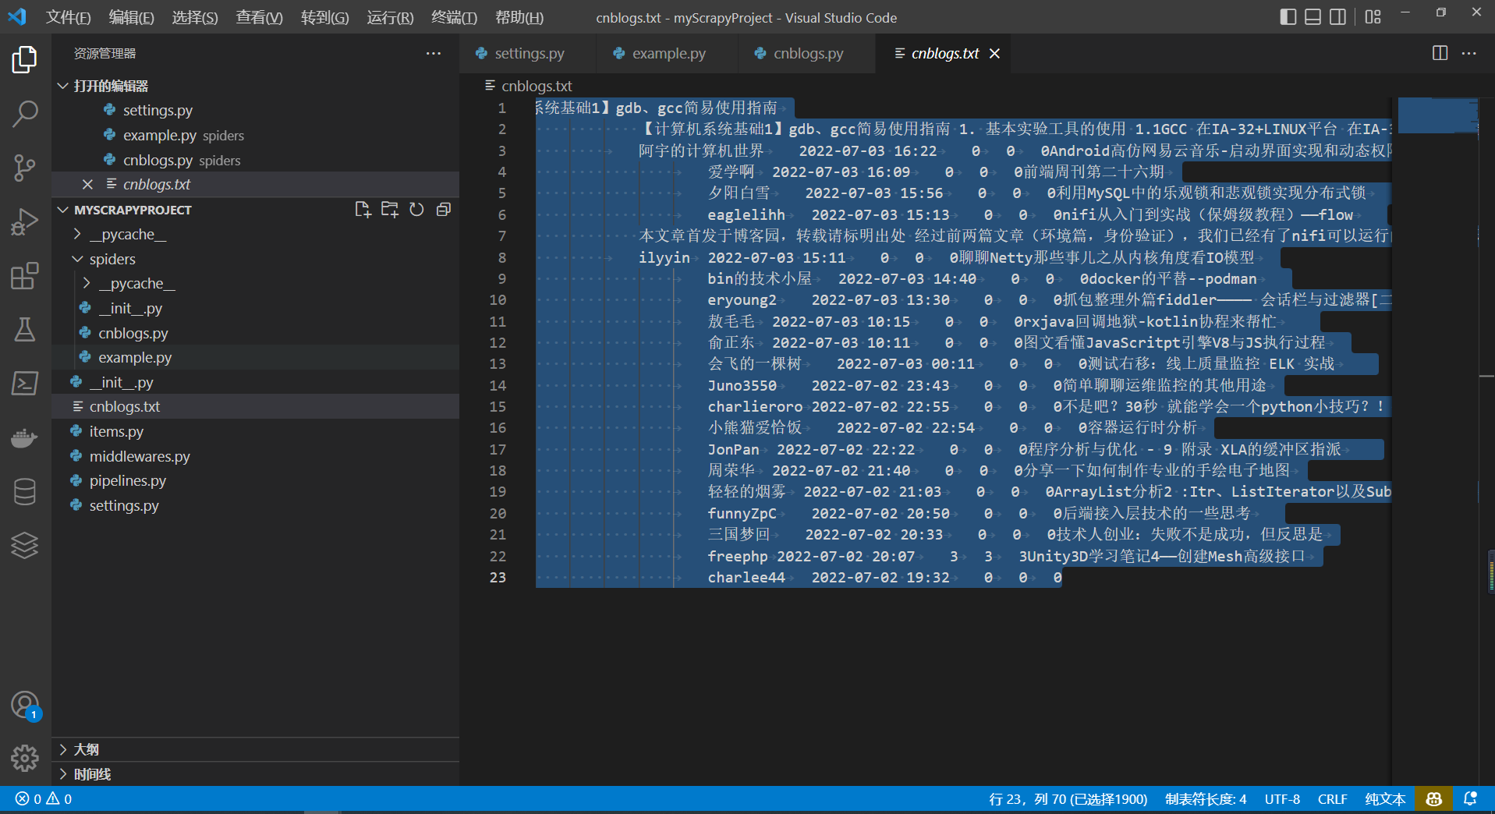Viewport: 1495px width, 814px height.
Task: Open the Search view in activity bar
Action: click(x=25, y=114)
